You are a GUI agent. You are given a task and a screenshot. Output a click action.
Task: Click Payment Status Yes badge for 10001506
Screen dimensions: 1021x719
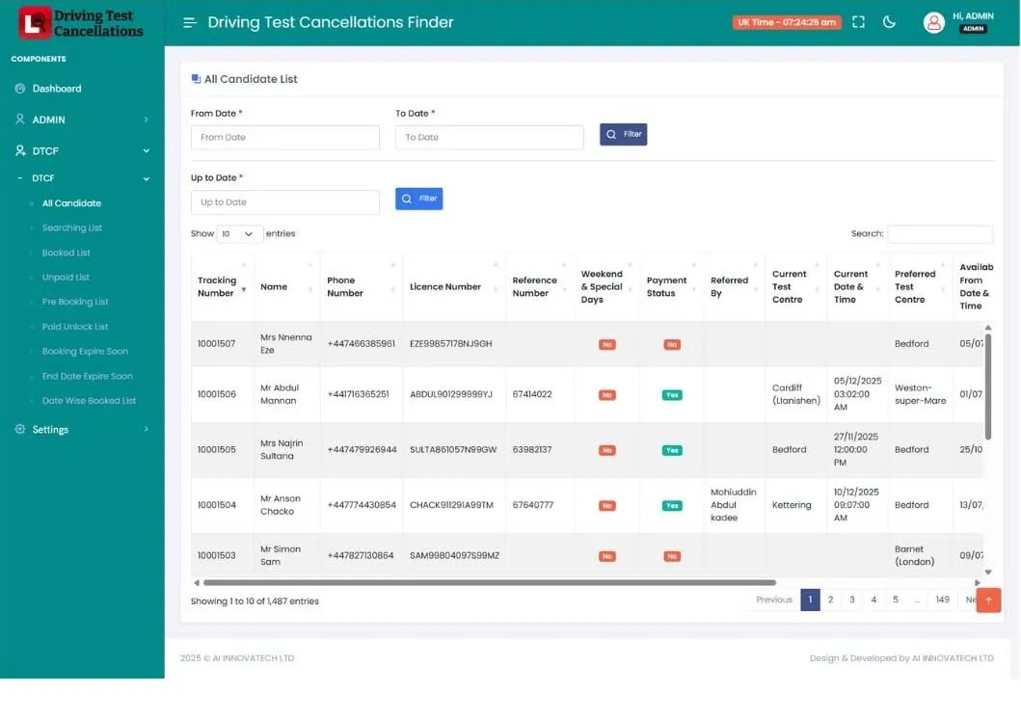click(672, 395)
